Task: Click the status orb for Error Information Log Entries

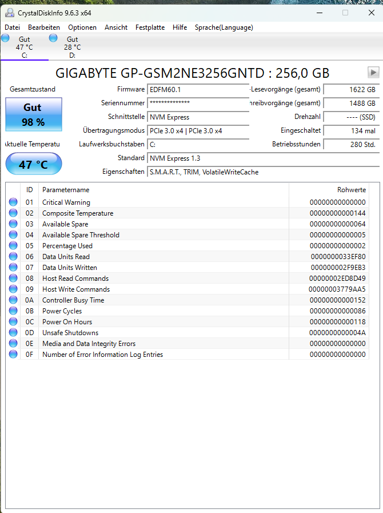Action: [13, 354]
